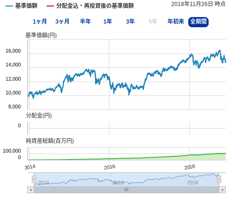Switch chart to 3ヶ月 range
Screen dimensions: 232x199
[62, 21]
